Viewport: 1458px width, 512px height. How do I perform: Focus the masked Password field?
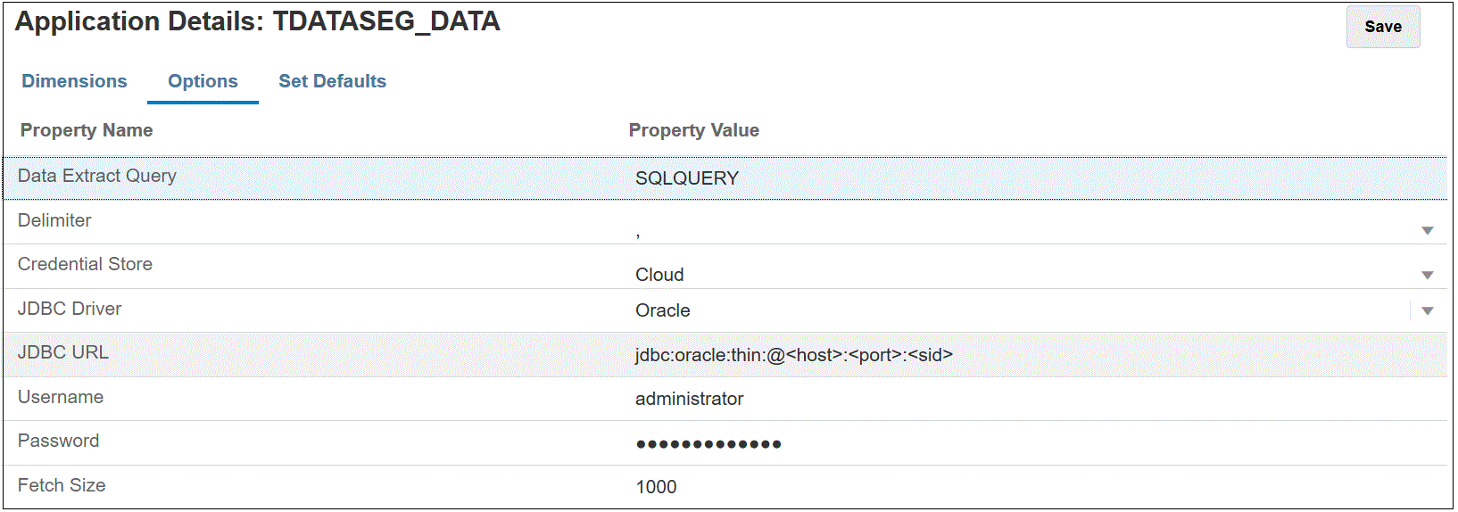click(708, 443)
